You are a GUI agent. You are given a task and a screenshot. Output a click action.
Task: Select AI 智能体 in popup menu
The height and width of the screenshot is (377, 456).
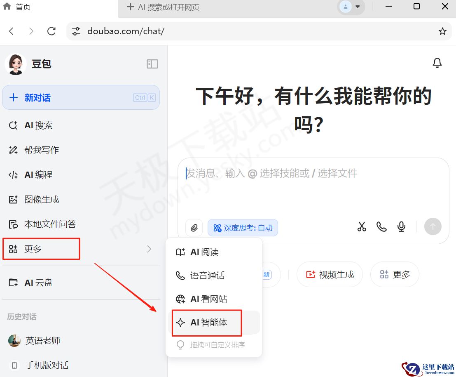214,323
